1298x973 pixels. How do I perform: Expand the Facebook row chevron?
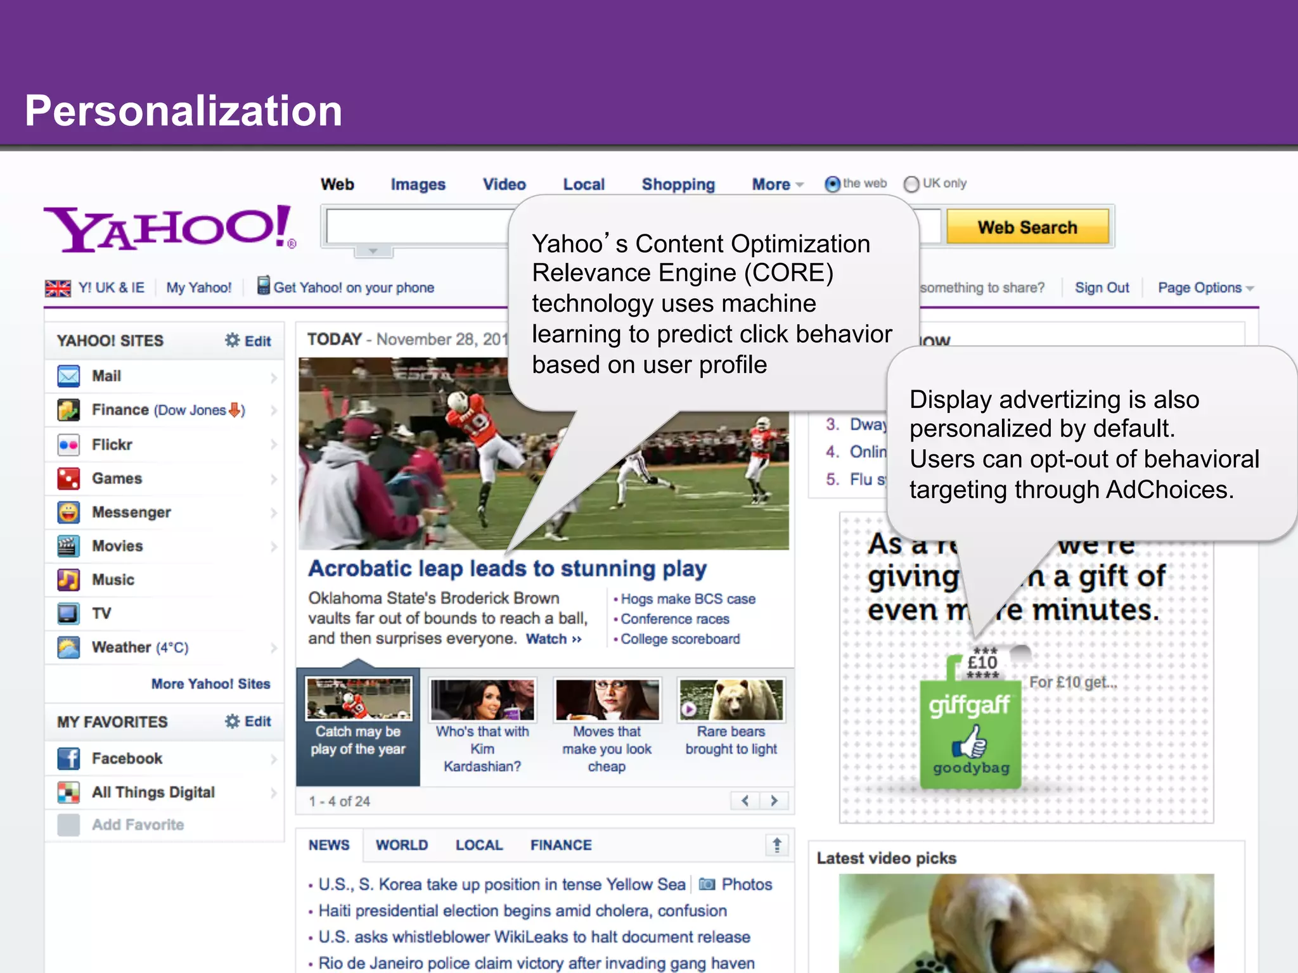pos(274,759)
